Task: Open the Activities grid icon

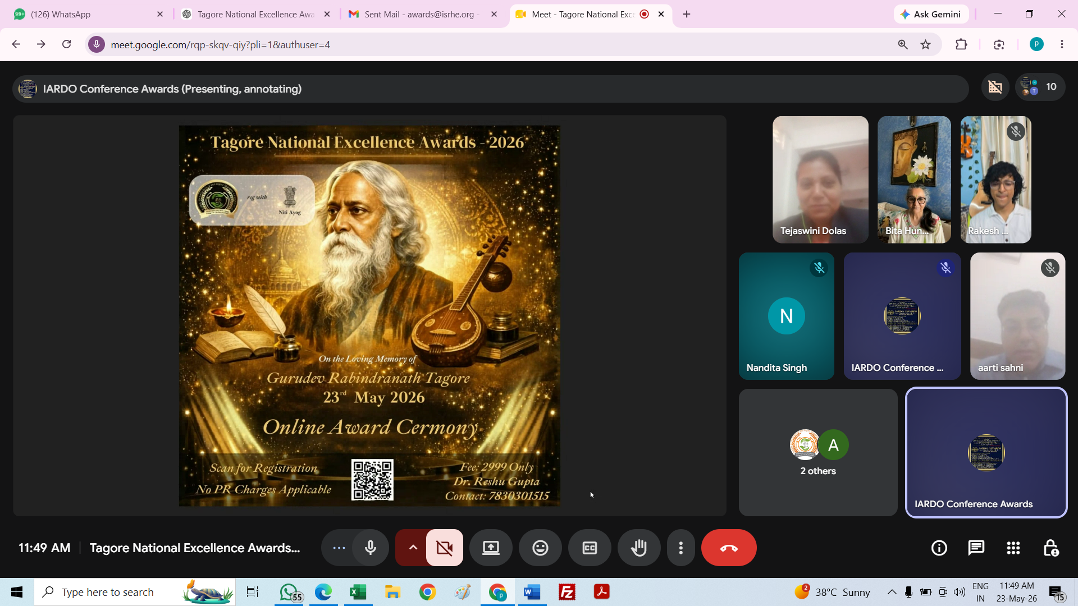Action: click(x=1013, y=548)
